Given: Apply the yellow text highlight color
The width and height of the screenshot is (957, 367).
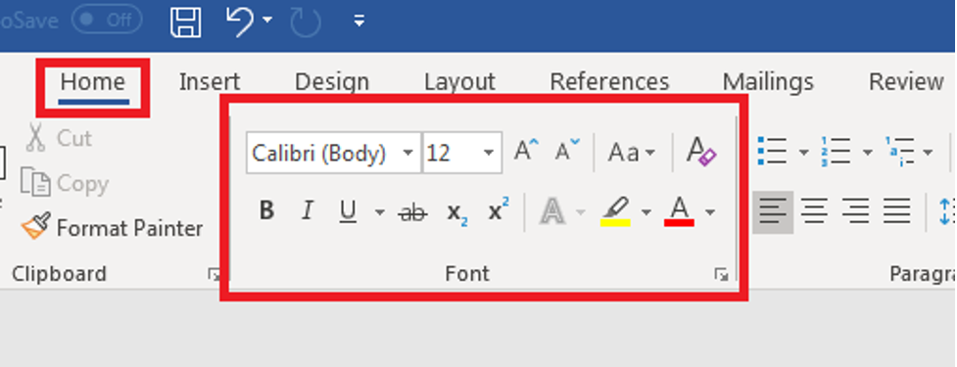Looking at the screenshot, I should [x=616, y=212].
